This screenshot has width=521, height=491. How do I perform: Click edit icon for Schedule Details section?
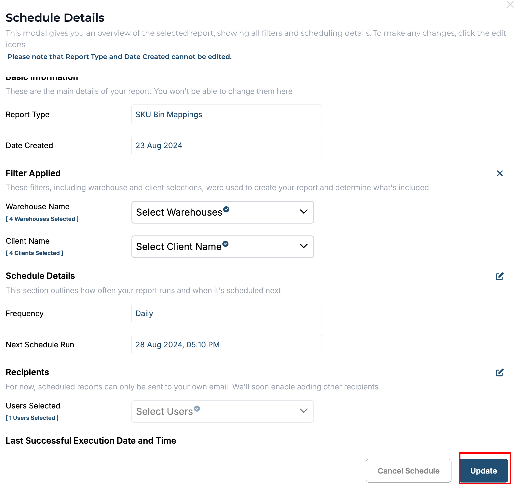[500, 276]
